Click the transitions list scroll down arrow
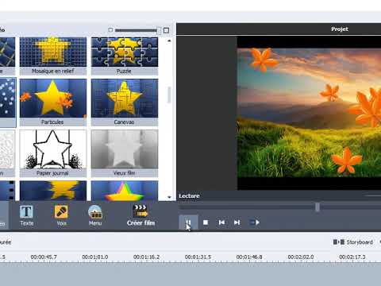Image resolution: width=381 pixels, height=286 pixels. pos(169,197)
